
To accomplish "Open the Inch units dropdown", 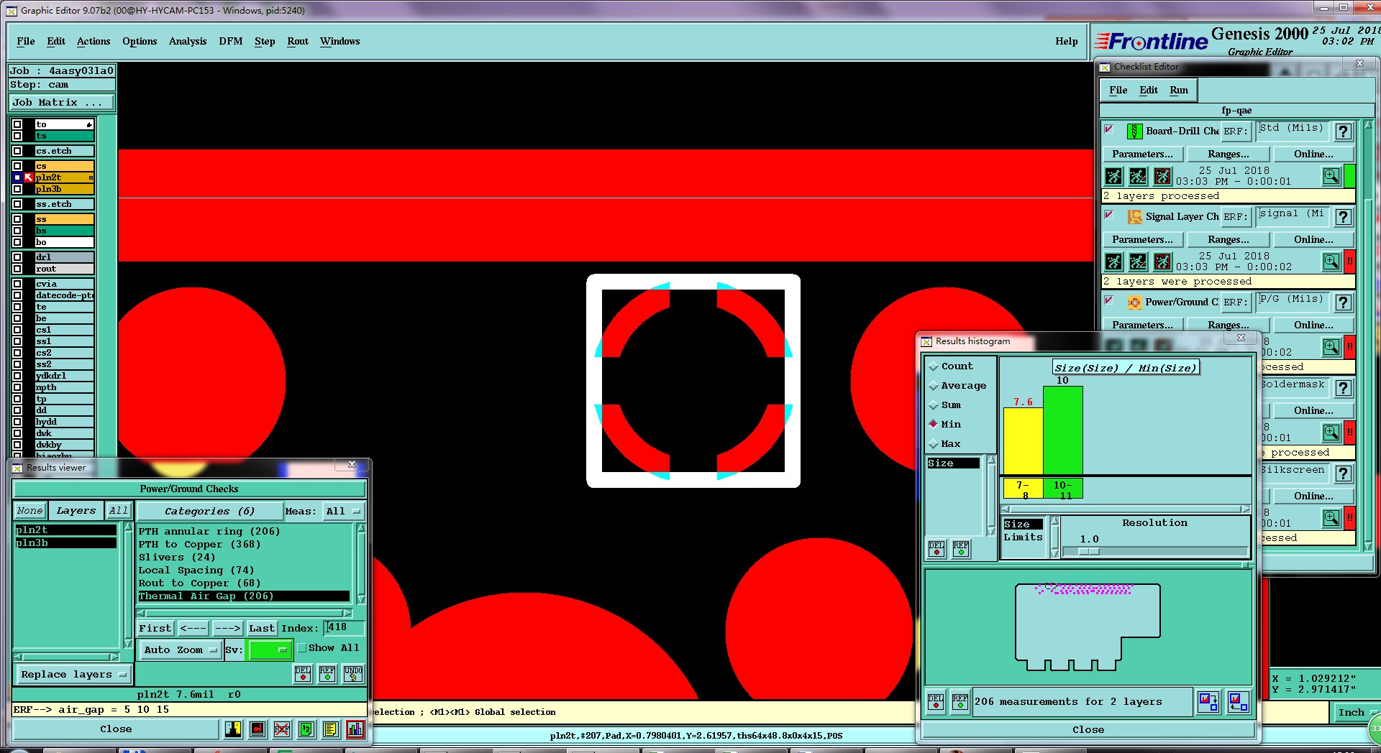I will click(x=1356, y=713).
